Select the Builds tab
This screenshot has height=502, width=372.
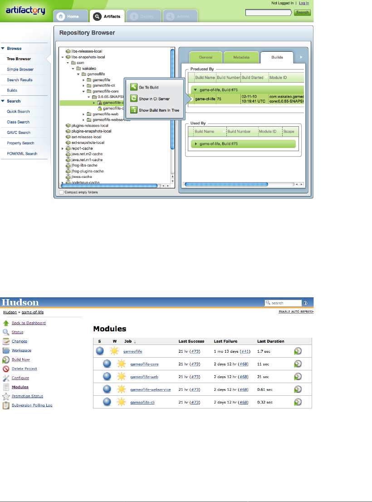point(277,57)
